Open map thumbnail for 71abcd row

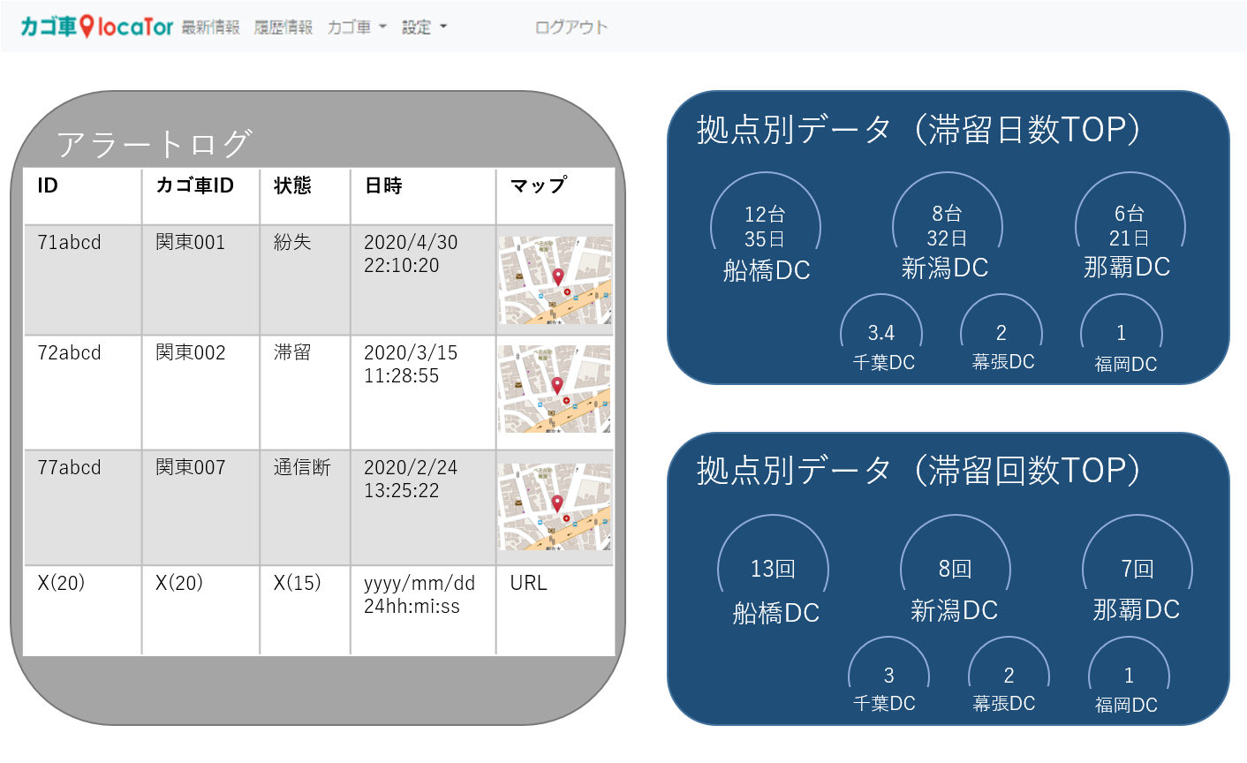(555, 280)
